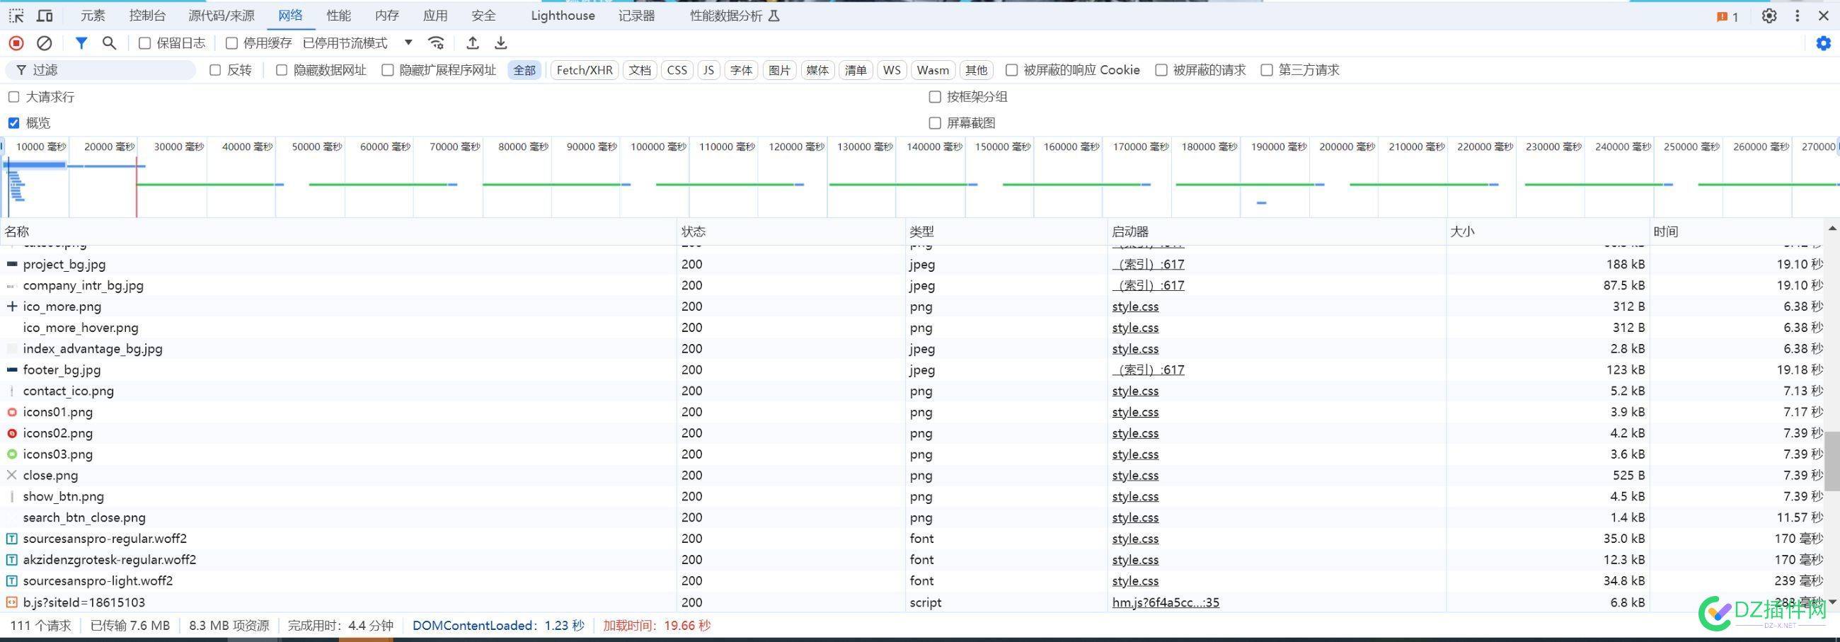Clear the network log
The height and width of the screenshot is (642, 1840).
[x=45, y=44]
